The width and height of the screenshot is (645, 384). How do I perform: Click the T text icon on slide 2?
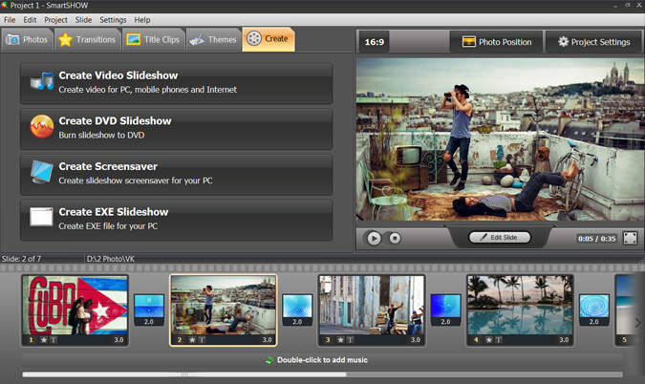click(202, 340)
